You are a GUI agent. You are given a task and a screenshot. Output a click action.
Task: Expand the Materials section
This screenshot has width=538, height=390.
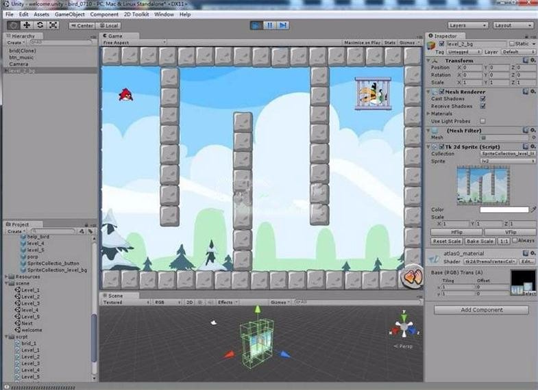(428, 114)
